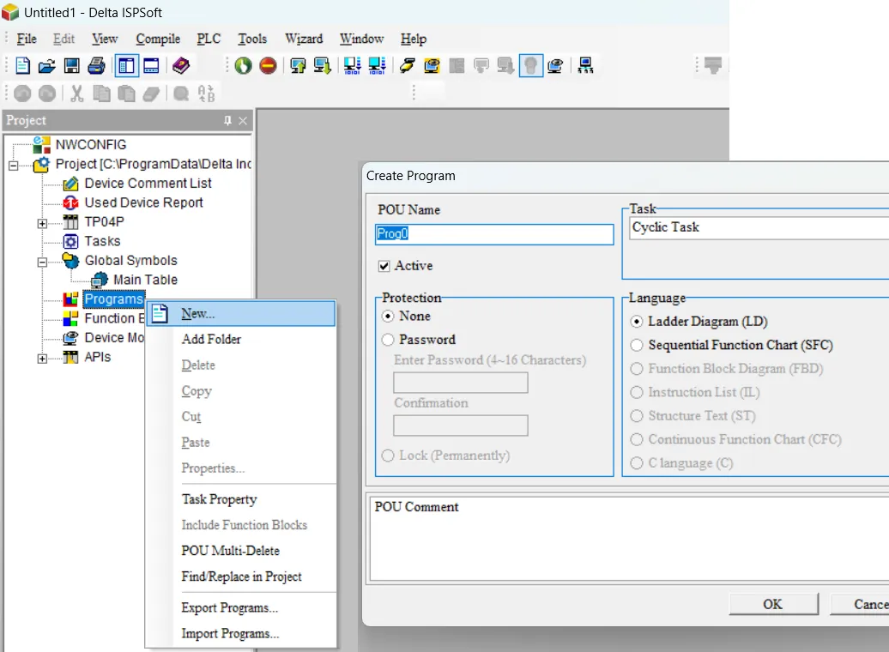
Task: Select Main Table tree item
Action: [x=145, y=280]
